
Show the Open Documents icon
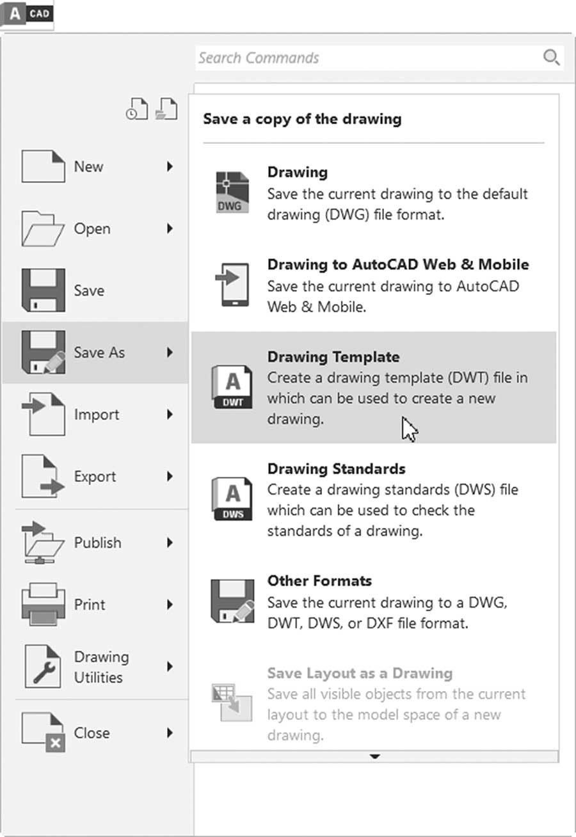[166, 109]
